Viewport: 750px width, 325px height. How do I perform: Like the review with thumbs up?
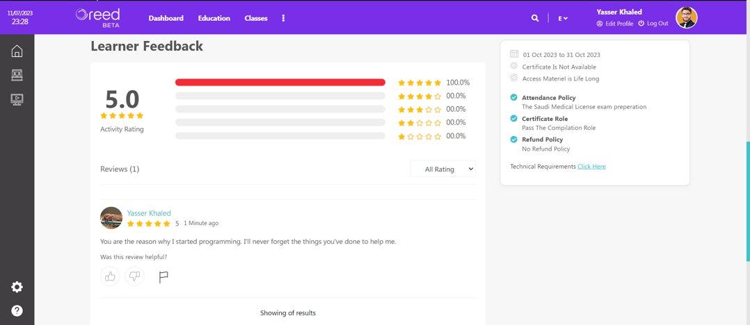(110, 276)
